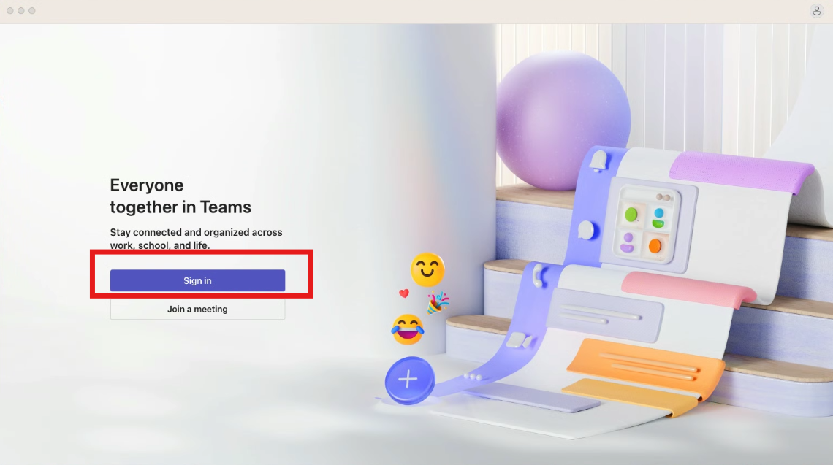Click the laughing tears emoji
Screen dimensions: 833x465
pyautogui.click(x=408, y=330)
